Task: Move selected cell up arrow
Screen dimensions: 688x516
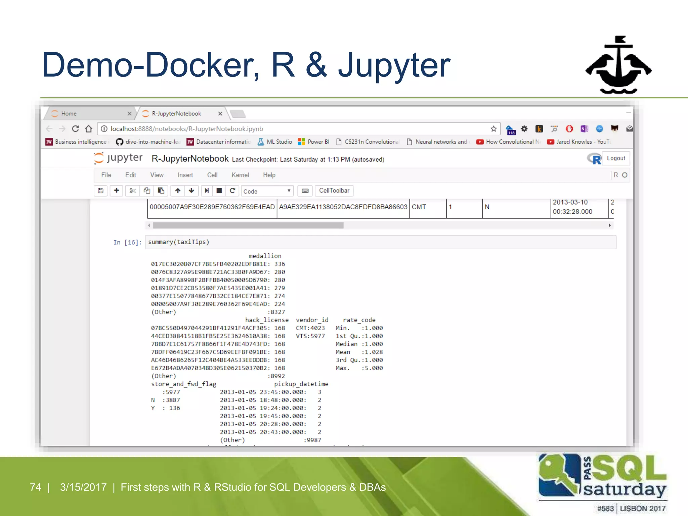Action: (178, 191)
